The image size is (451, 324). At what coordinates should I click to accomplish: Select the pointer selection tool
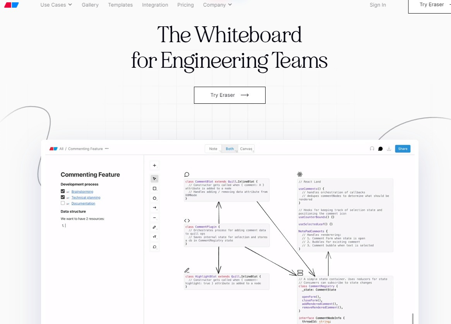[154, 179]
